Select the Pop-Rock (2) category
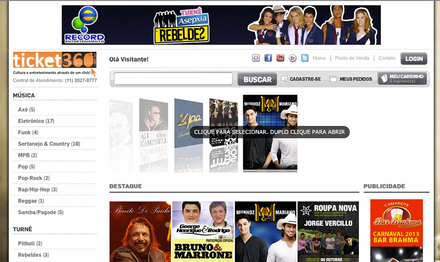Image resolution: width=440 pixels, height=262 pixels. pos(34,178)
